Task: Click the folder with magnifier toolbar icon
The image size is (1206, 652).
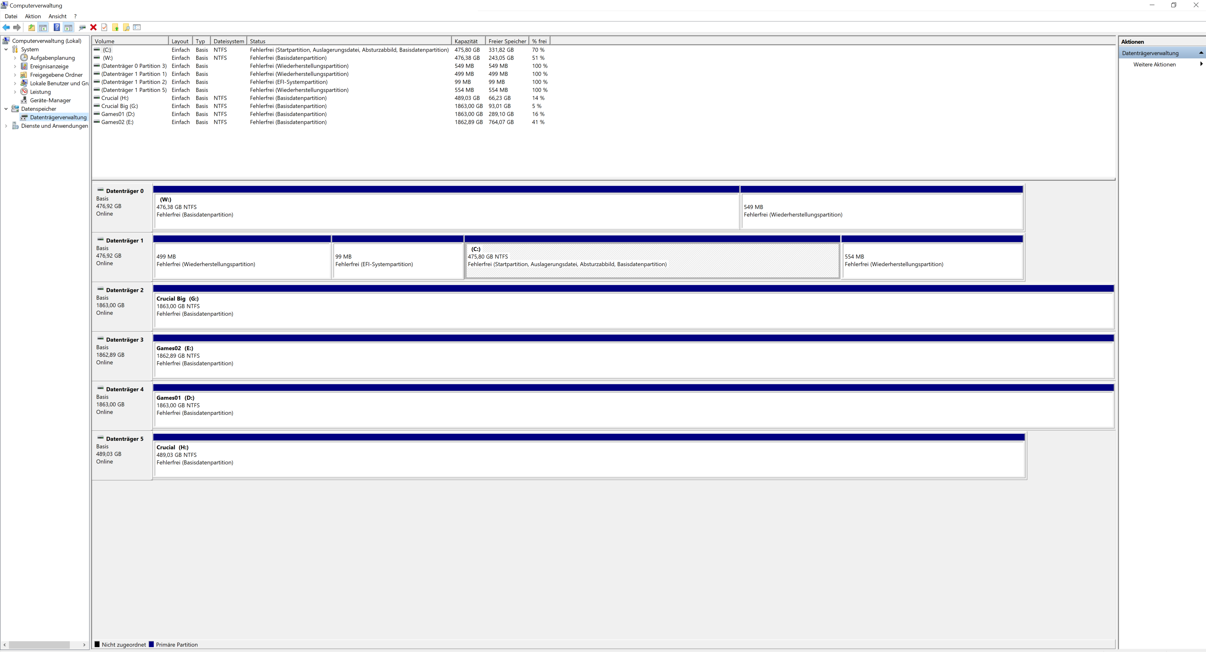Action: pos(126,28)
